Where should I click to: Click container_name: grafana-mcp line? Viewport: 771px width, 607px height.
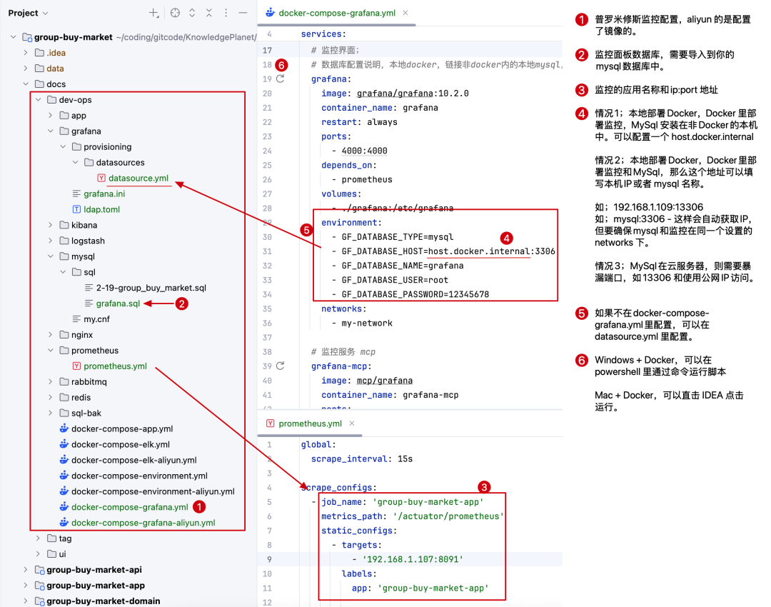tap(390, 395)
